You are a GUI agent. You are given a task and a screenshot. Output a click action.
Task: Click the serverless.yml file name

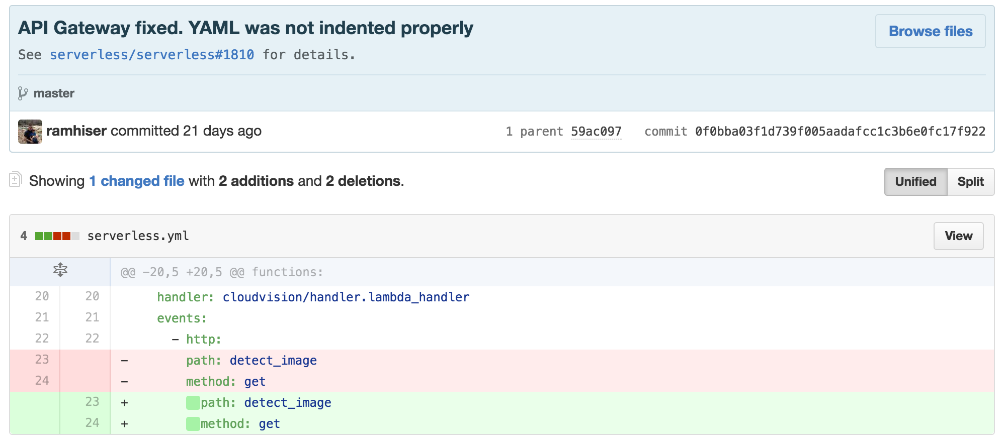pos(138,236)
